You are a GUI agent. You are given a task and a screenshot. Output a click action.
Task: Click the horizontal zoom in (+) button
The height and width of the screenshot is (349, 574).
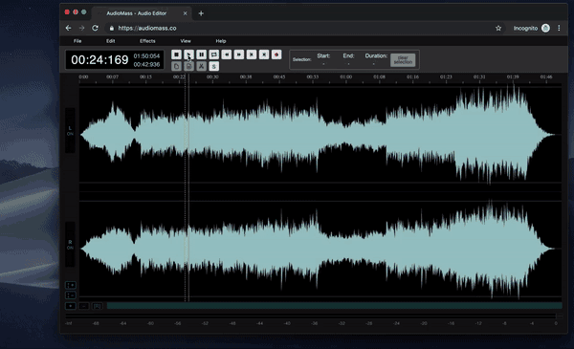pos(70,306)
